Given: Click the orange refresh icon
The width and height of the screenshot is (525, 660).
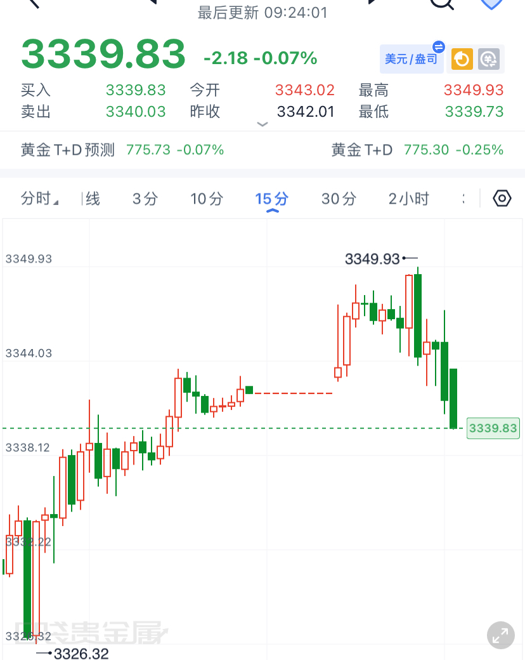Looking at the screenshot, I should click(462, 59).
